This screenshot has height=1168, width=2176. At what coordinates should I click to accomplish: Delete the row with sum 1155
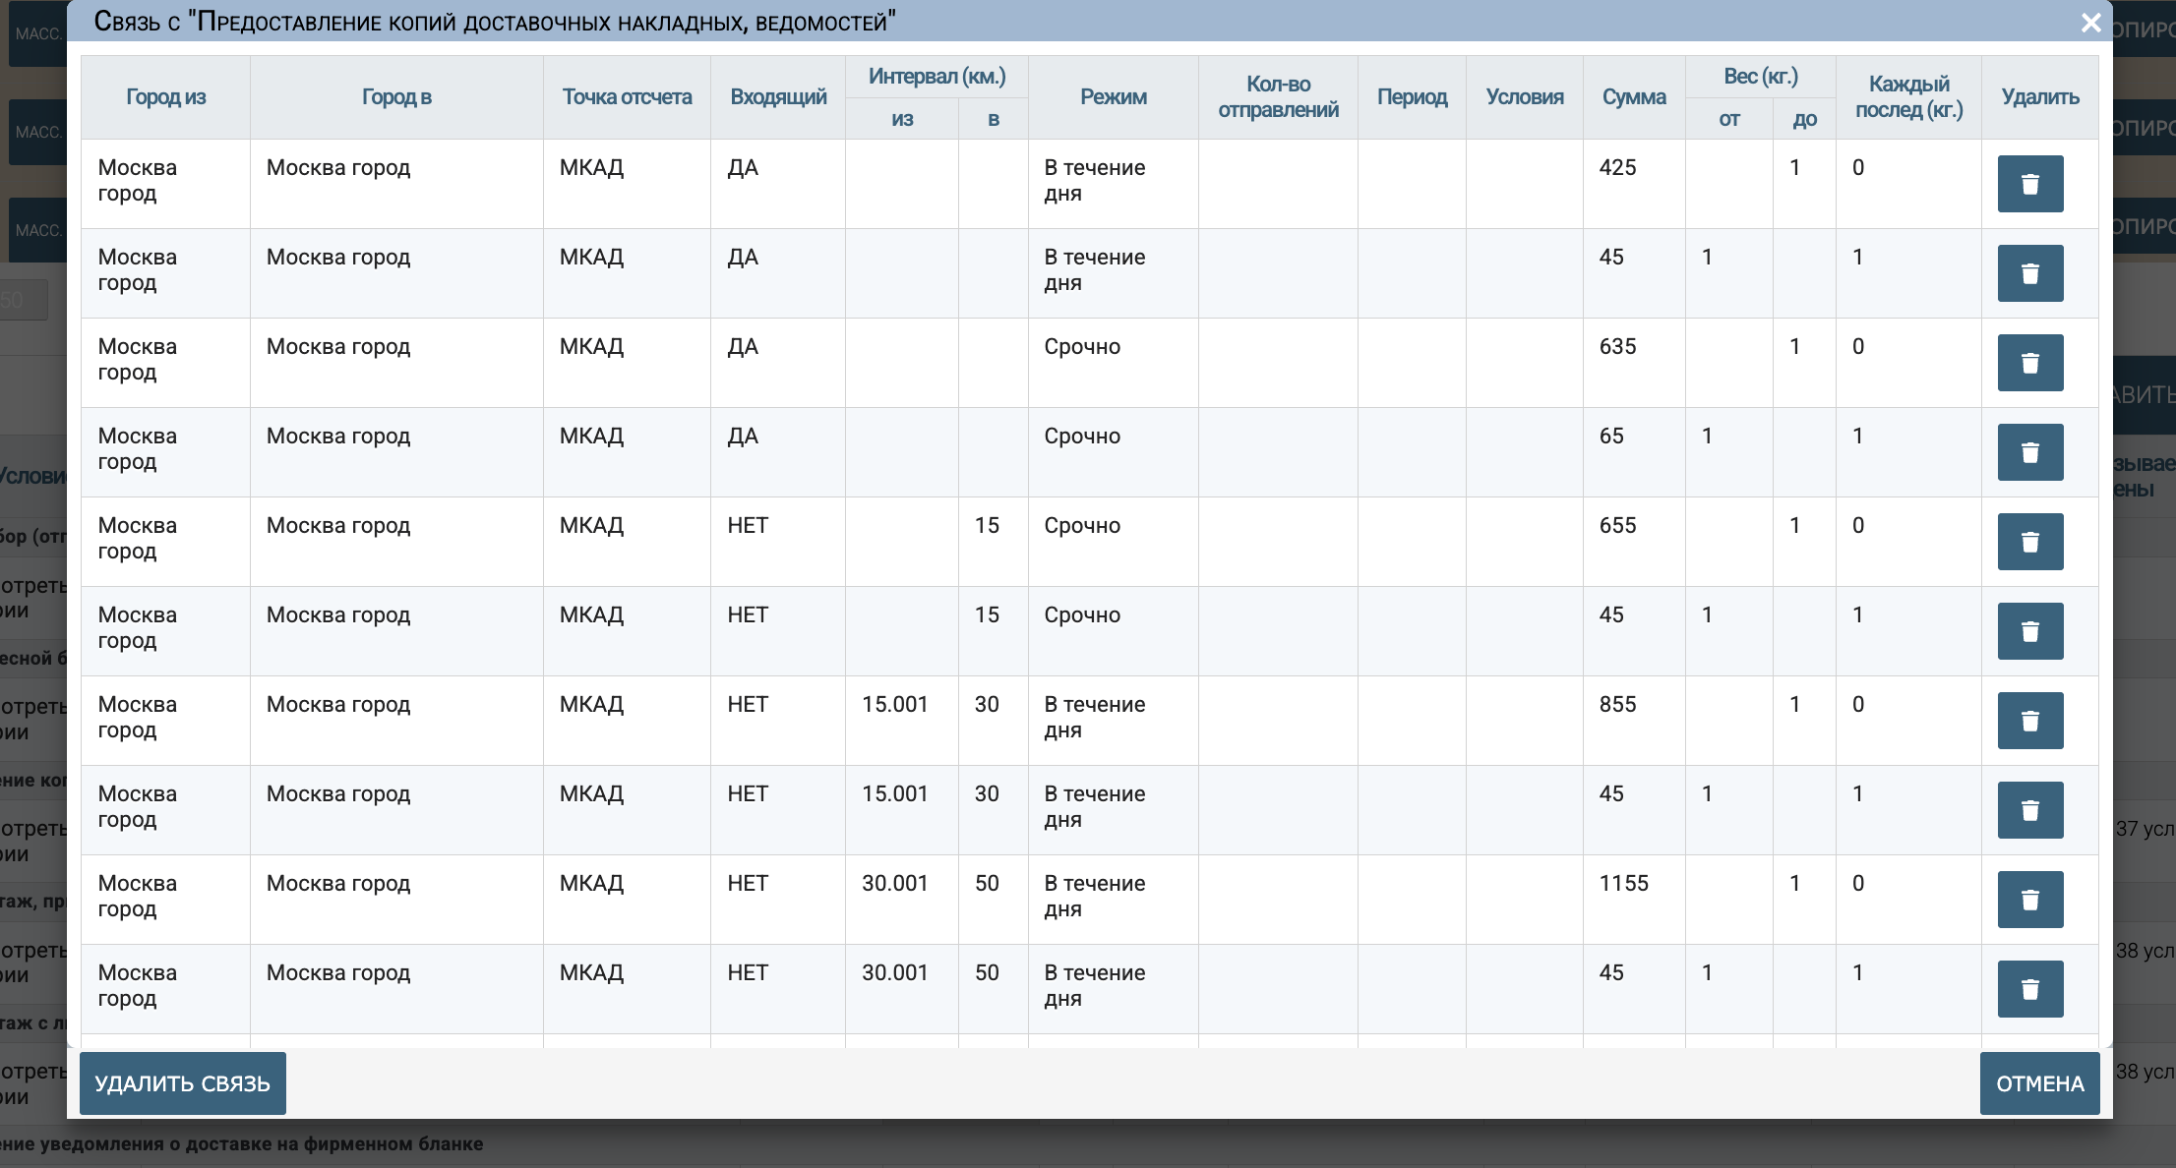click(2029, 900)
